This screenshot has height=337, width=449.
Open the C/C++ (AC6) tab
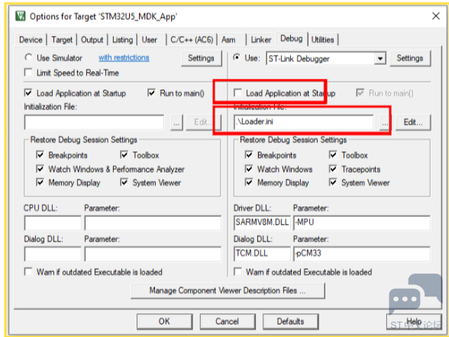(x=192, y=40)
